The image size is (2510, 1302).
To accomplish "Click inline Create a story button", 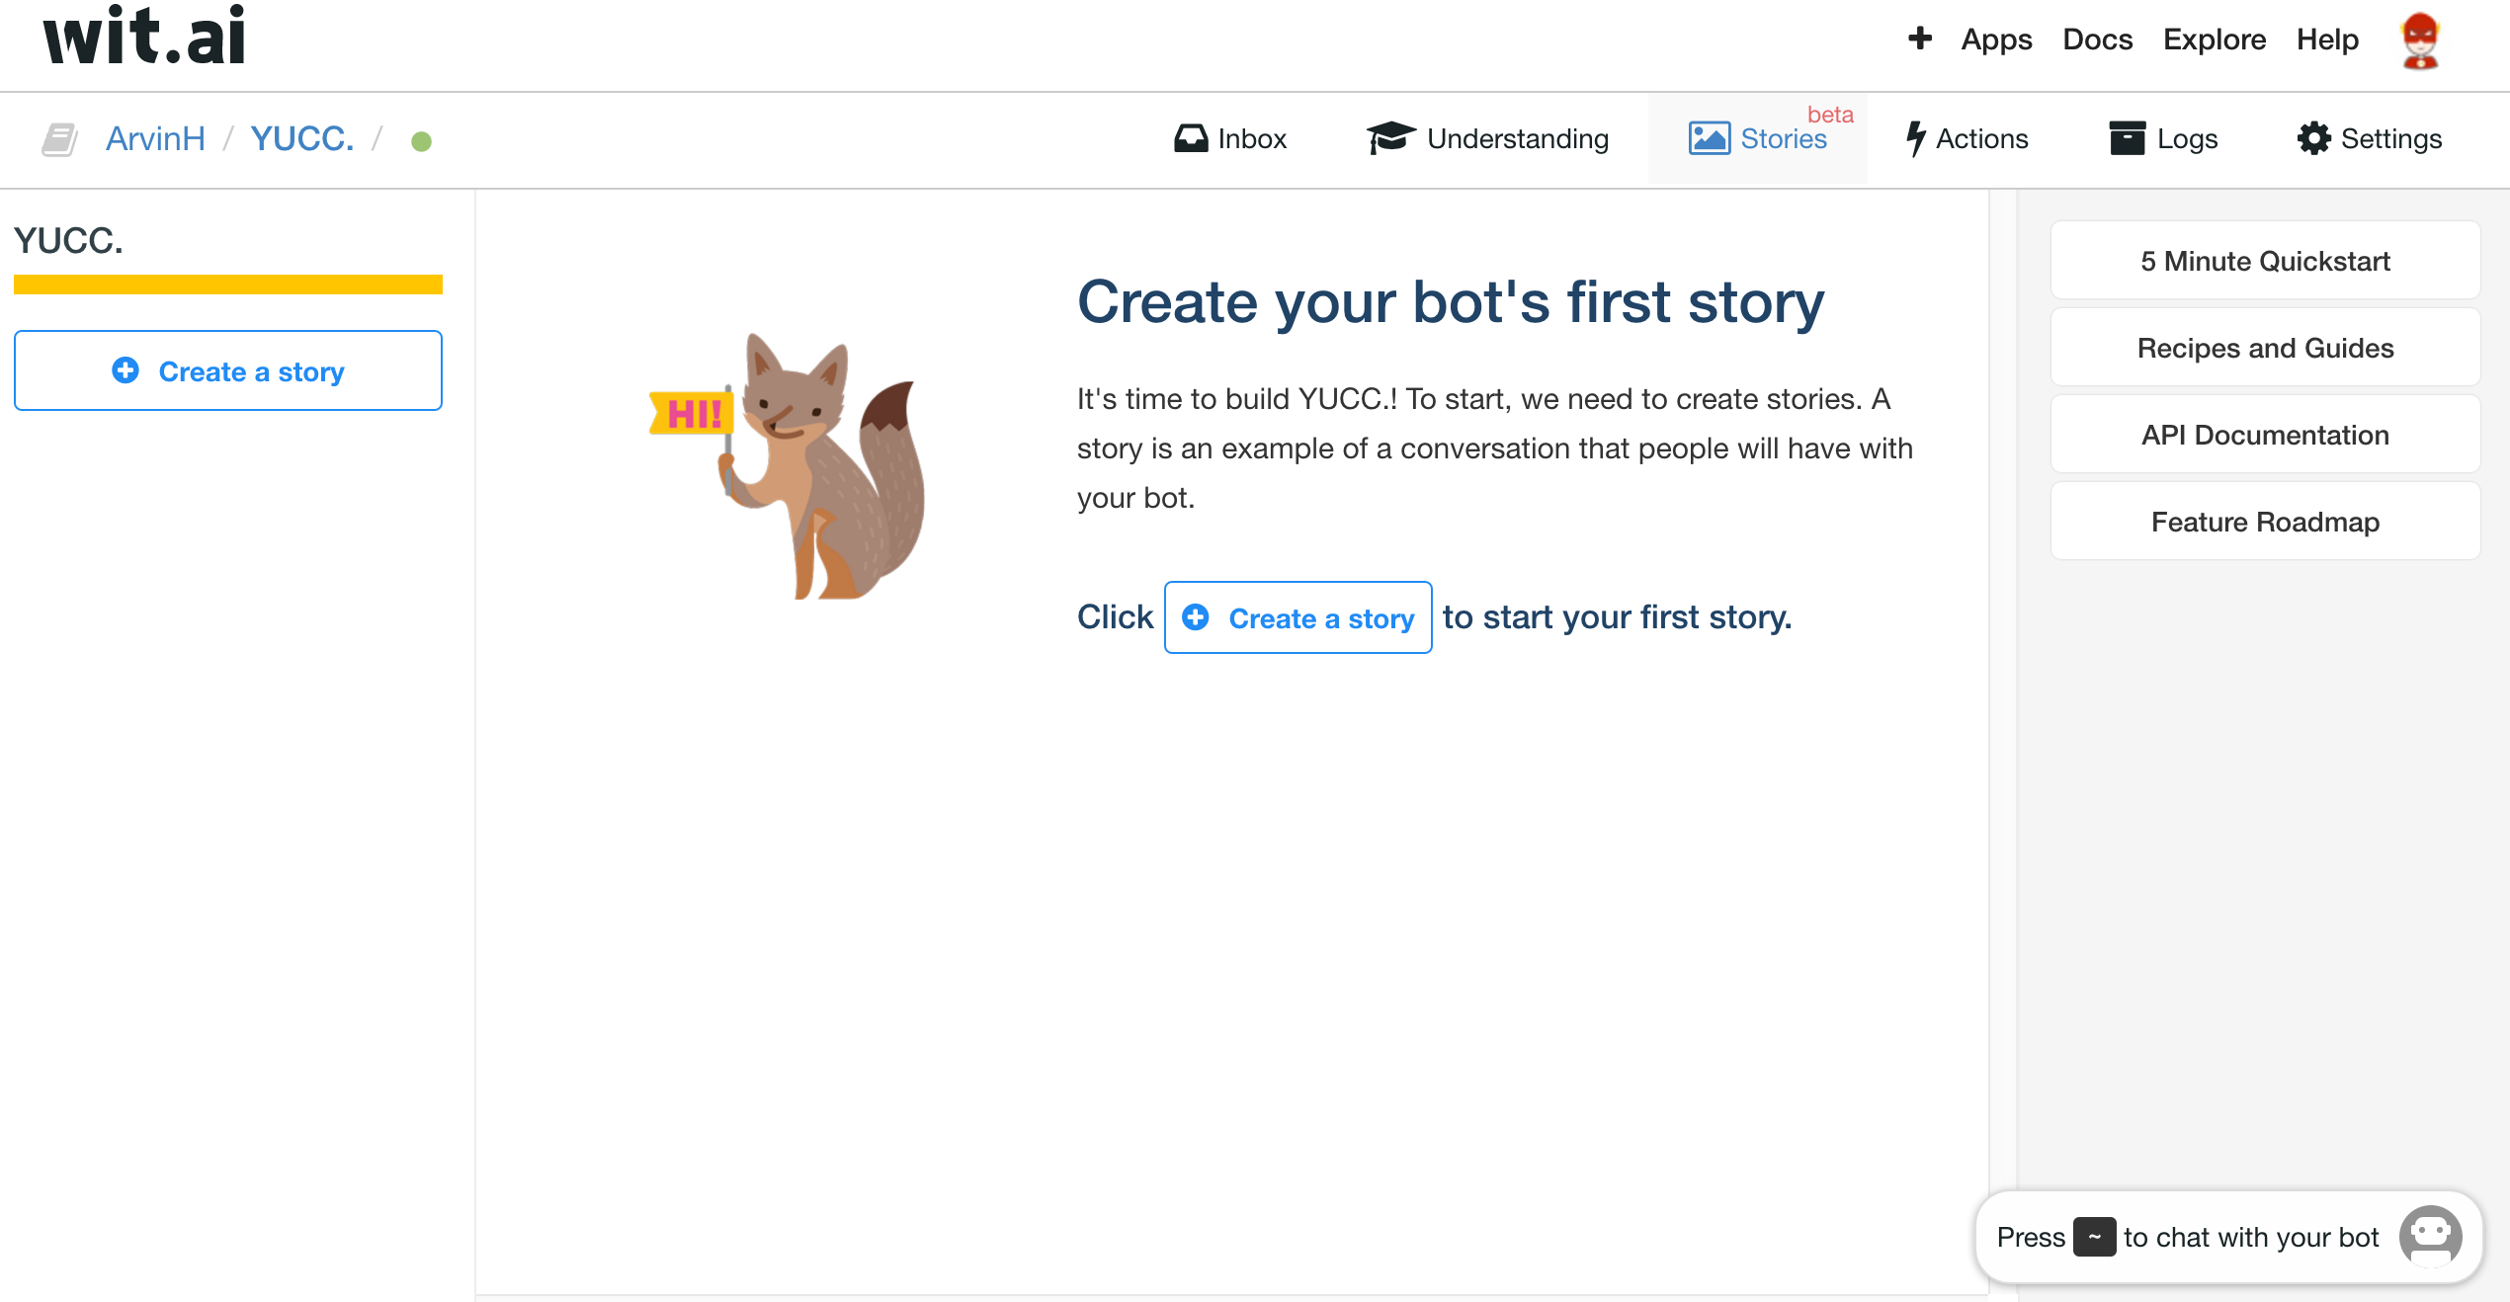I will (1297, 617).
